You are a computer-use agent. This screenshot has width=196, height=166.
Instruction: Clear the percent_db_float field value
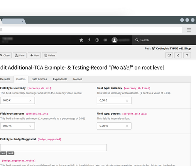(x=127, y=126)
